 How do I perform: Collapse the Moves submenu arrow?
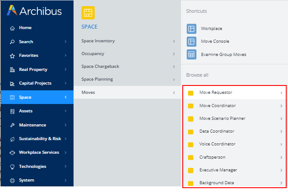coord(174,93)
